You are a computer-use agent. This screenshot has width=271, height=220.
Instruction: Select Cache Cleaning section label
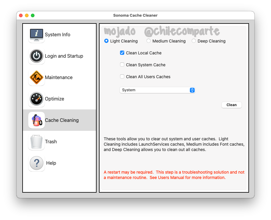point(62,120)
